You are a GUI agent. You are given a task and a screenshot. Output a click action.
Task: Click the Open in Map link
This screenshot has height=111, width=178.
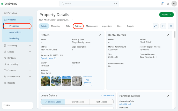tap(47, 58)
